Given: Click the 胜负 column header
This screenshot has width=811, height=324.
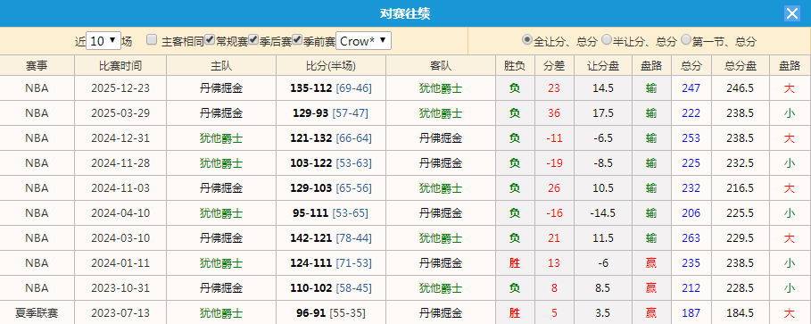Looking at the screenshot, I should click(x=515, y=66).
